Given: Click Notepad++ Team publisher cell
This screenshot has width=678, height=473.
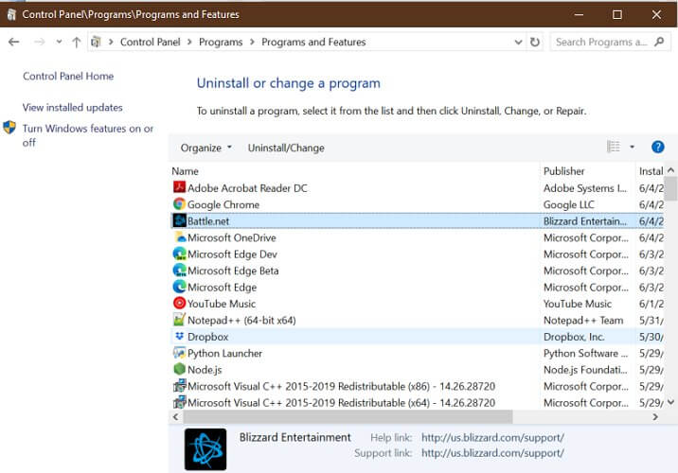Looking at the screenshot, I should tap(583, 320).
